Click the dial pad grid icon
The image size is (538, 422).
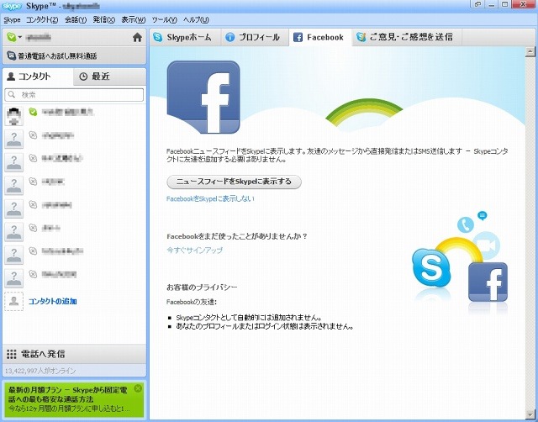point(11,354)
